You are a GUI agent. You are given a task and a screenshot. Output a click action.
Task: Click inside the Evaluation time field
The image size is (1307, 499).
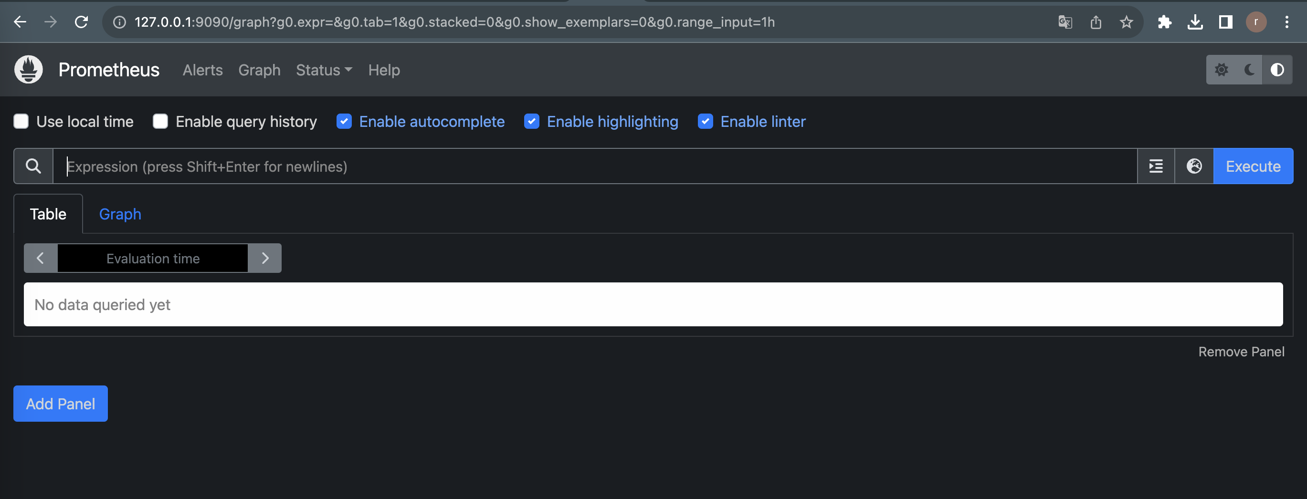(152, 258)
